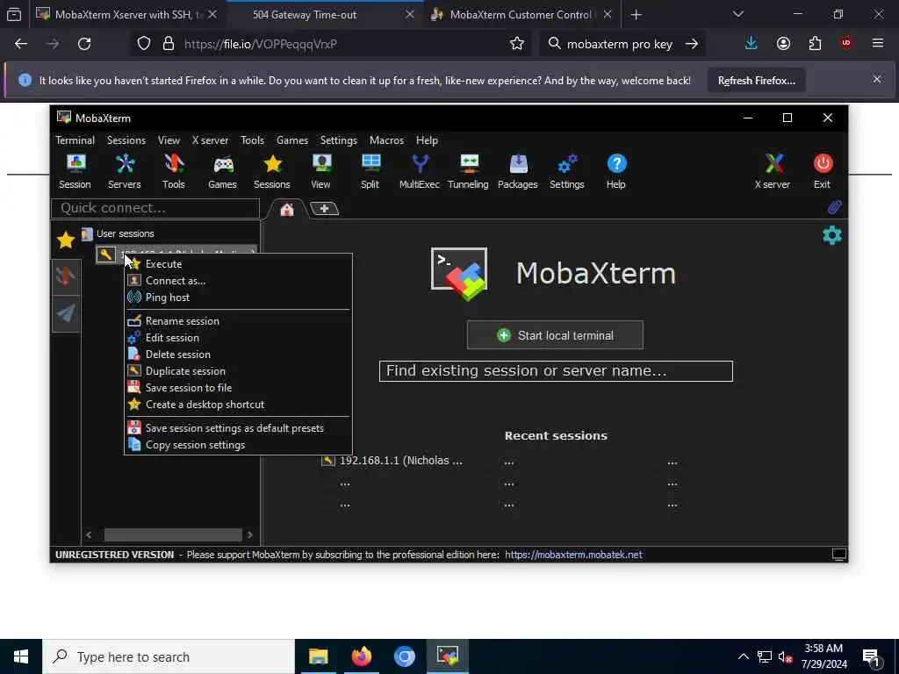Open the MultiExec toolbar icon
The height and width of the screenshot is (674, 899).
tap(420, 171)
